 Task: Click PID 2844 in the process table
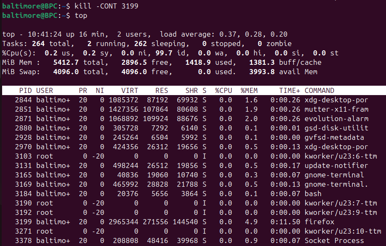pyautogui.click(x=23, y=100)
